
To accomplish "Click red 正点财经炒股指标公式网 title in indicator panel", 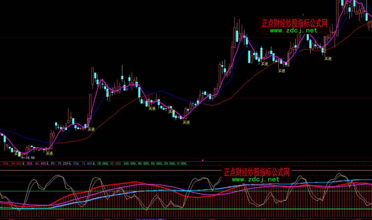I will (x=257, y=172).
